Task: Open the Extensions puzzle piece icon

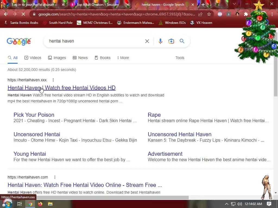Action: point(246,14)
